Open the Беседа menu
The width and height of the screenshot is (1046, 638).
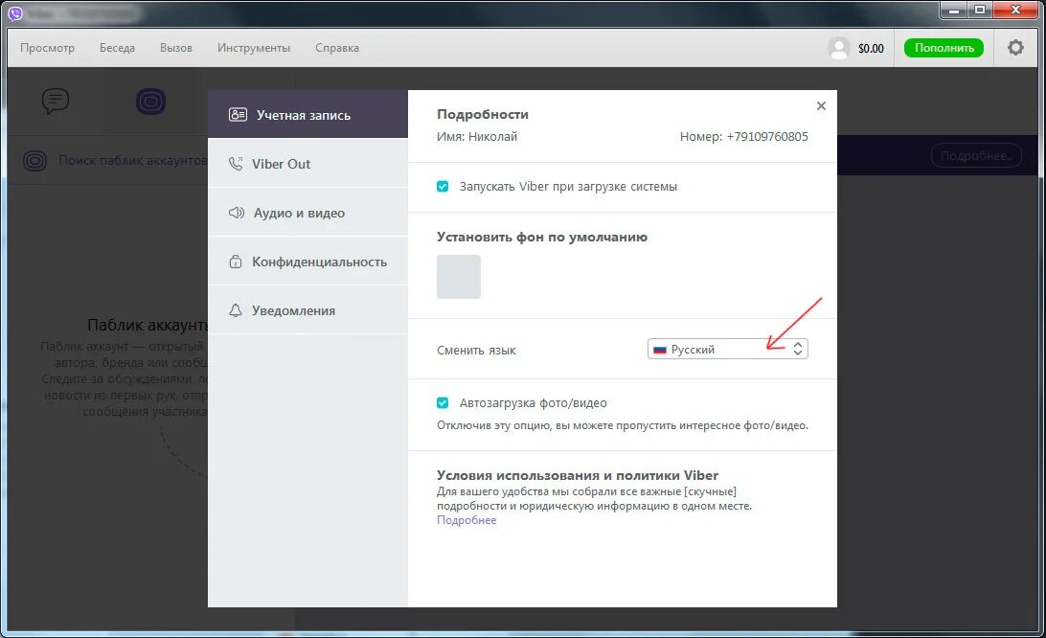coord(118,48)
